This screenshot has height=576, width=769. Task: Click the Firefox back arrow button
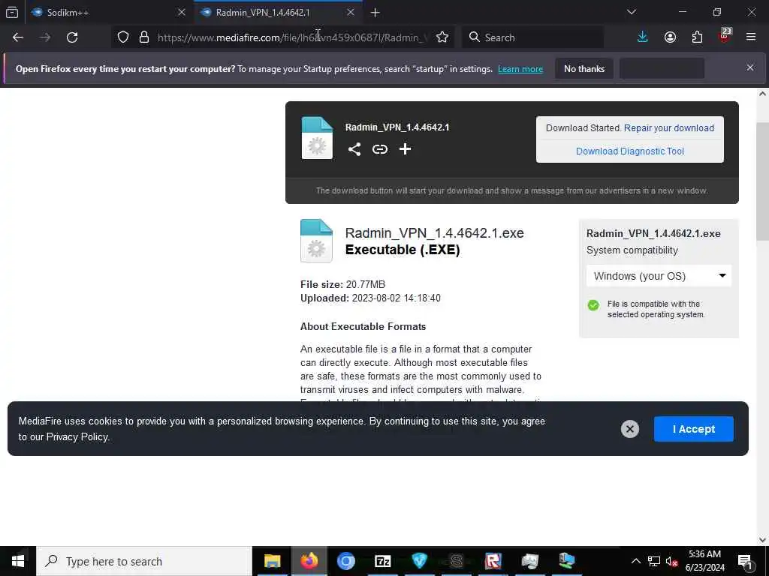point(18,37)
